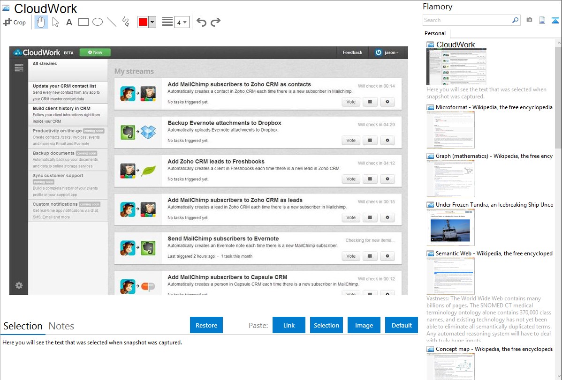Viewport: 562px width, 380px height.
Task: Open the Selection tab
Action: (23, 326)
